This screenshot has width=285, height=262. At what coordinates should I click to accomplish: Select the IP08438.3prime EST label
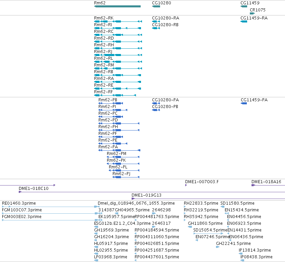(x=256, y=257)
